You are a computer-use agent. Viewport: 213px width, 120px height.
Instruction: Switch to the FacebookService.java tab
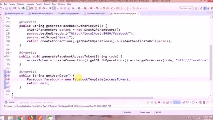click(x=95, y=13)
